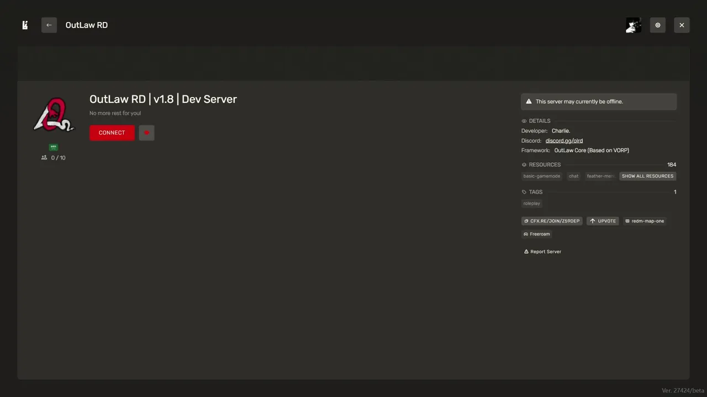Click the feather-menu resource chip

pos(600,176)
